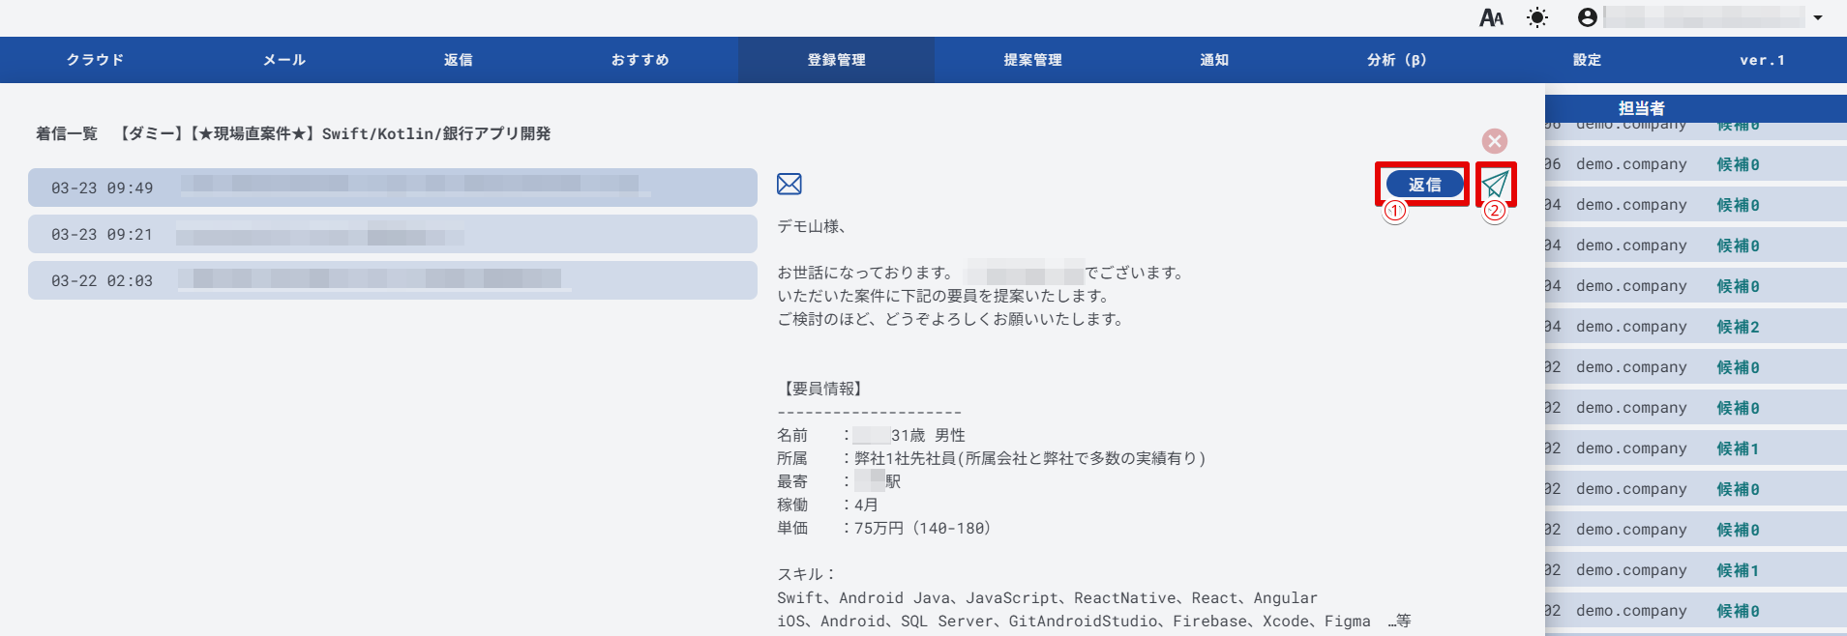Expand the account dropdown arrow
This screenshot has width=1847, height=636.
1818,17
